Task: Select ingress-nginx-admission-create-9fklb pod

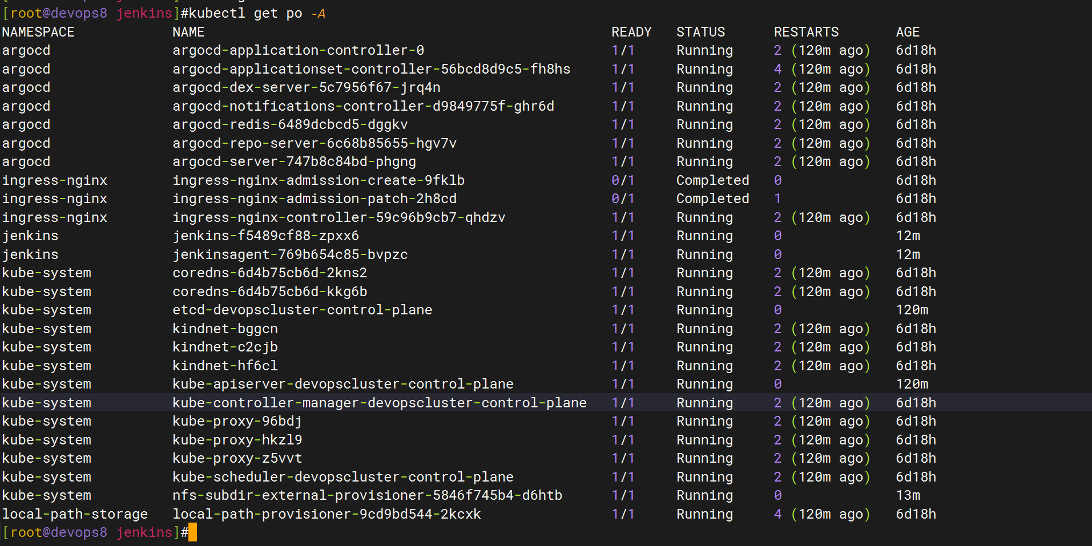Action: (319, 180)
